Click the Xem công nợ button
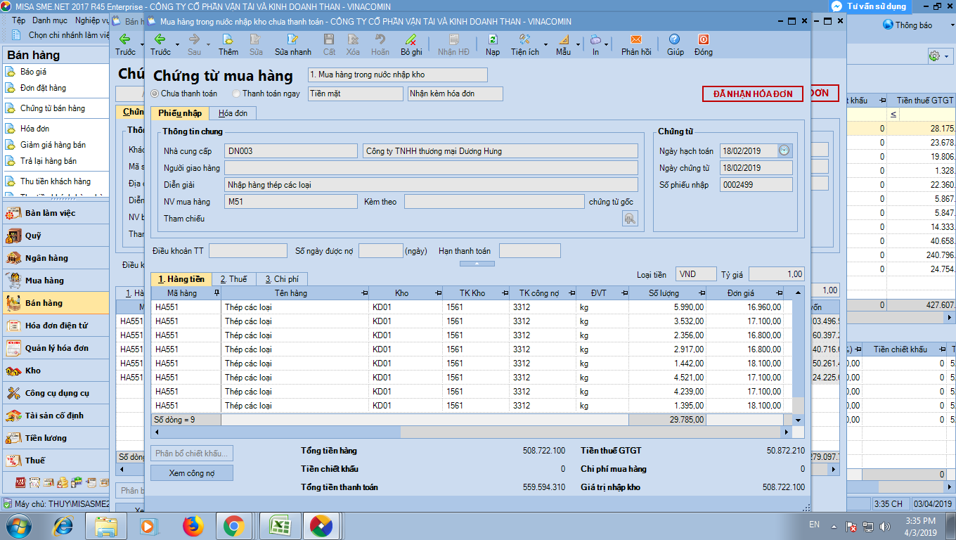956x540 pixels. (191, 473)
